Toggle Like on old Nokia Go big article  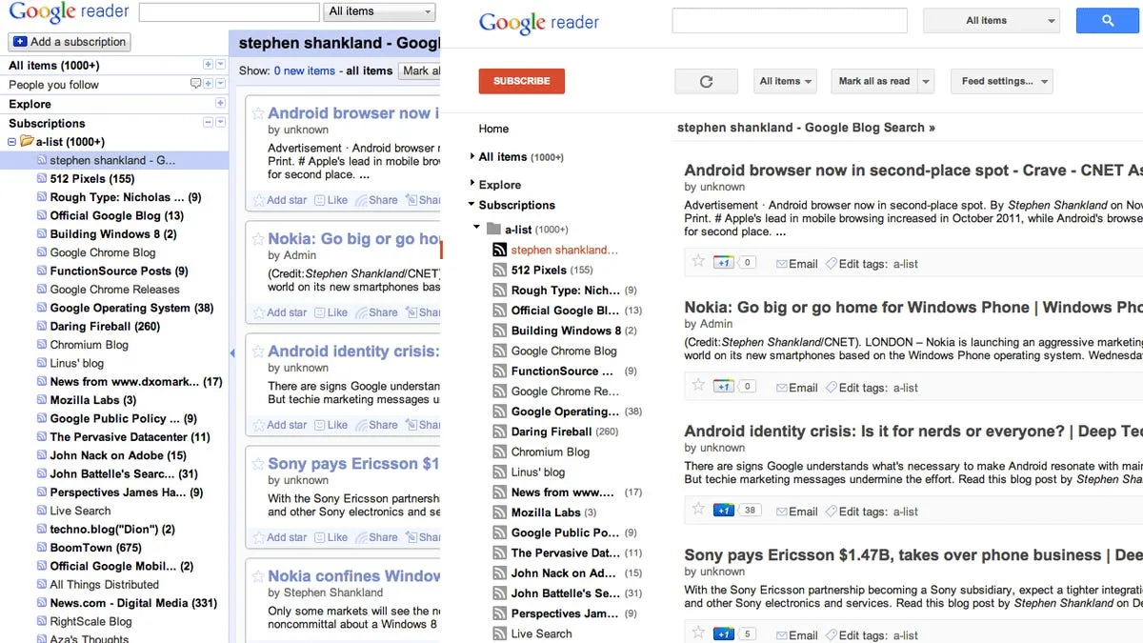point(331,312)
